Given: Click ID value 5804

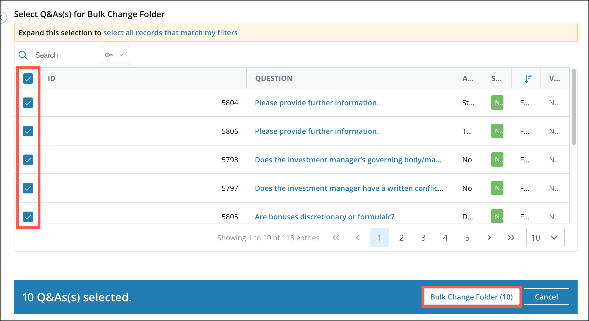Looking at the screenshot, I should point(230,103).
